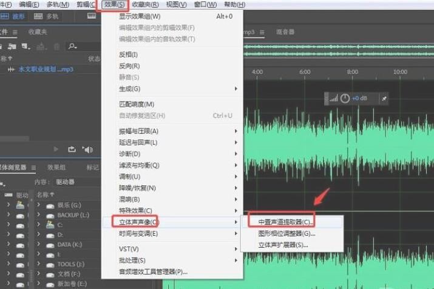Expand the 娱乐 (G:) drive
Screen dimensions: 434x289
[39, 205]
